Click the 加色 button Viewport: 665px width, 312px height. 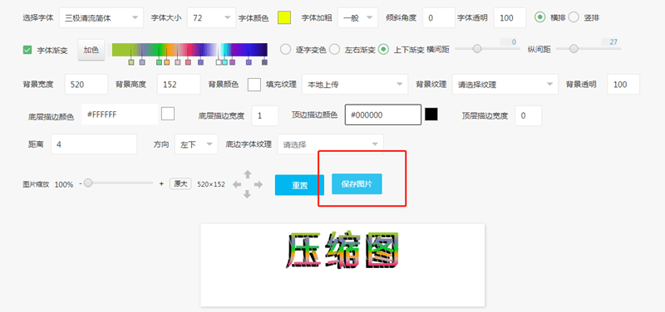[x=91, y=50]
